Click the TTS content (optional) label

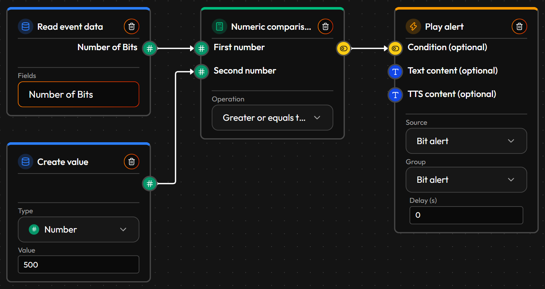[452, 94]
